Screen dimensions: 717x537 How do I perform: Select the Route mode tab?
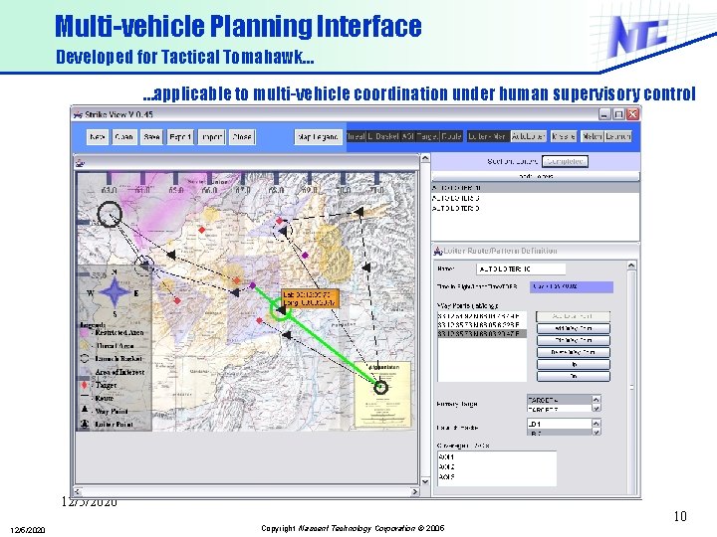click(451, 136)
